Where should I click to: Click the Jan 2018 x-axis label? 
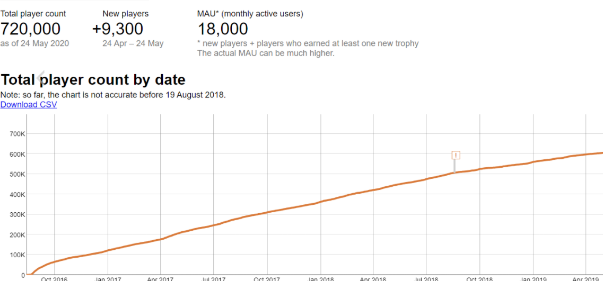click(320, 279)
